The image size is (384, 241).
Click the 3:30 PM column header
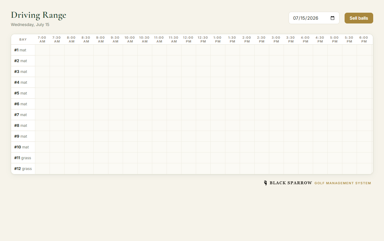291,39
